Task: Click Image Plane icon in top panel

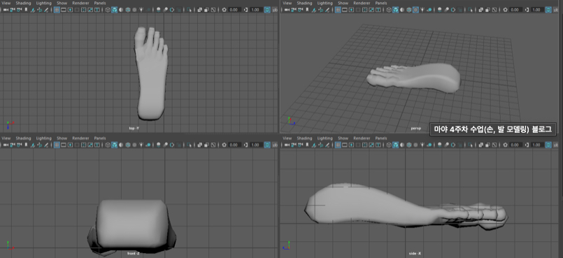Action: tap(32, 10)
